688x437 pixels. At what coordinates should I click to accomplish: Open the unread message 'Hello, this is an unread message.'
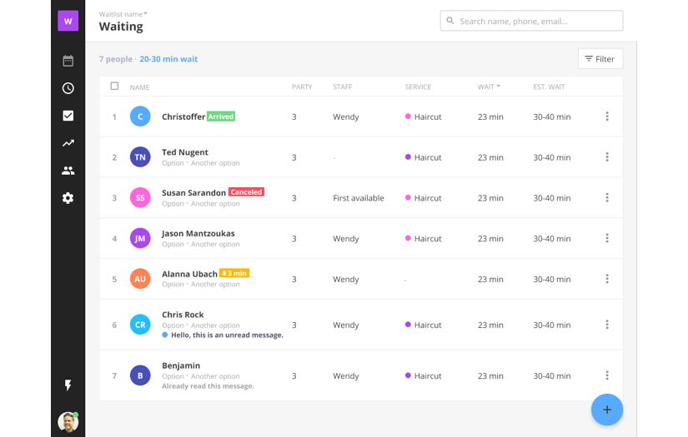tap(227, 335)
